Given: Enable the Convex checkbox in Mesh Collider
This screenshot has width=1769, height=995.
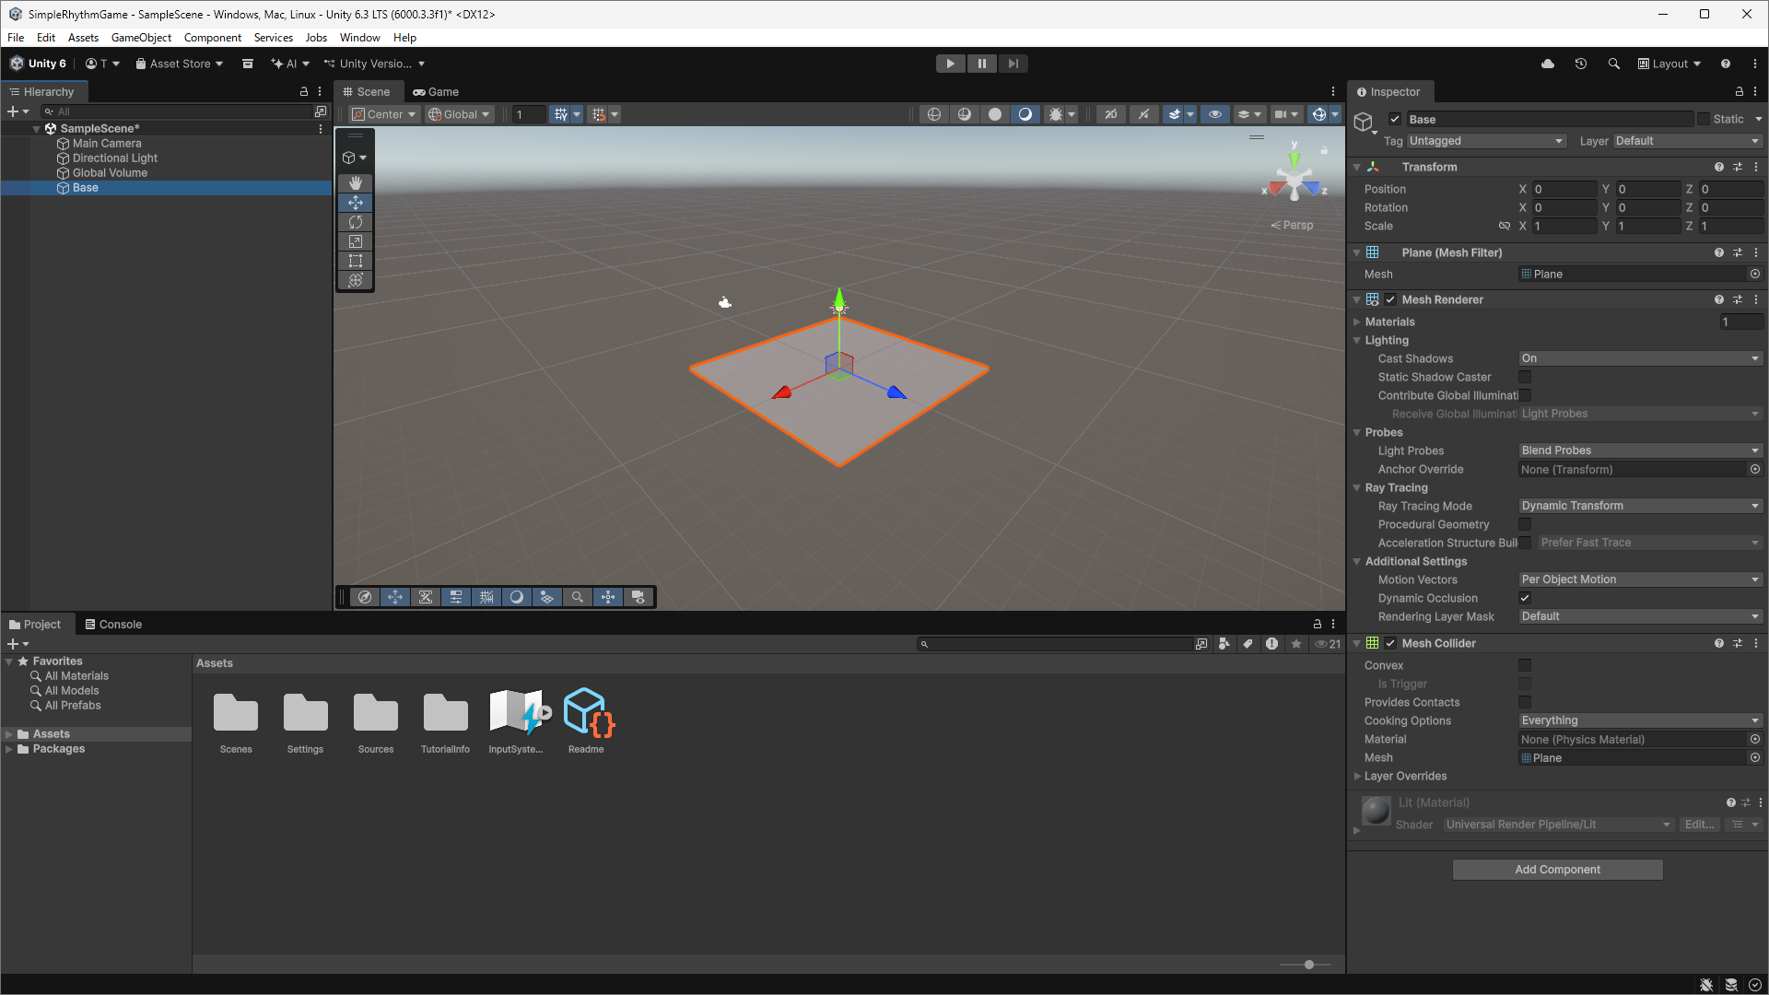Looking at the screenshot, I should coord(1525,665).
